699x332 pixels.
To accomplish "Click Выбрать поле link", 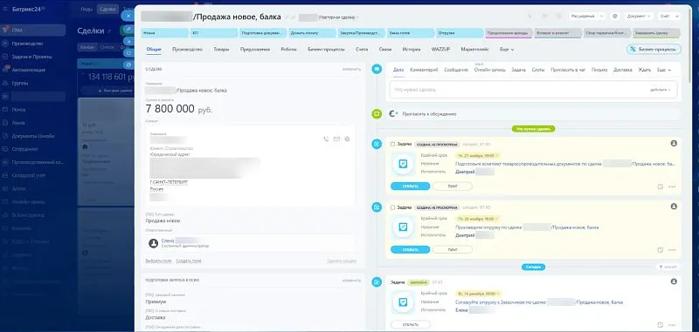I will pyautogui.click(x=158, y=261).
